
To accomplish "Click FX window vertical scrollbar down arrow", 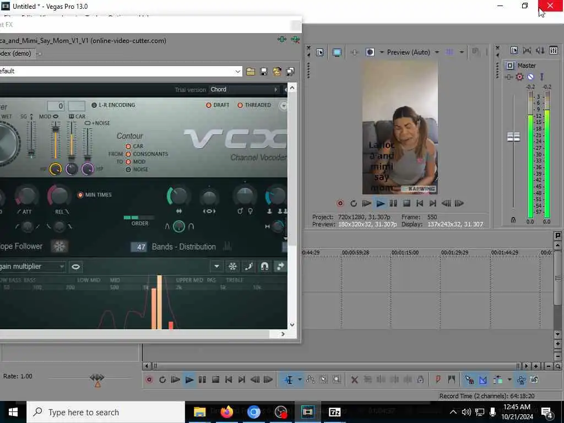I will coord(292,325).
